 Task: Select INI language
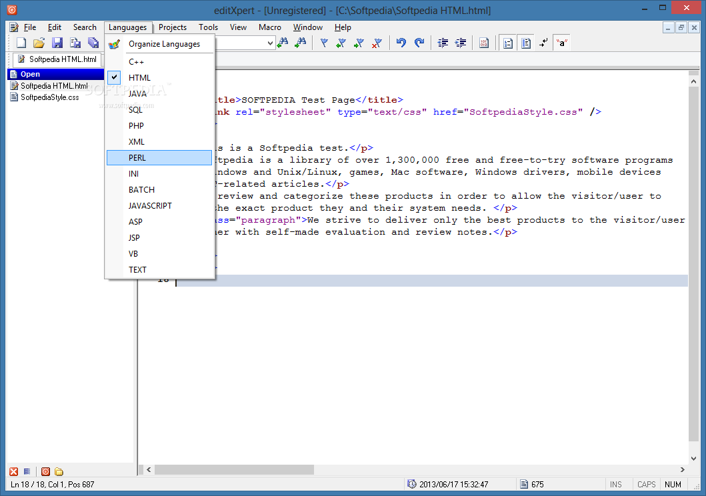pos(159,174)
